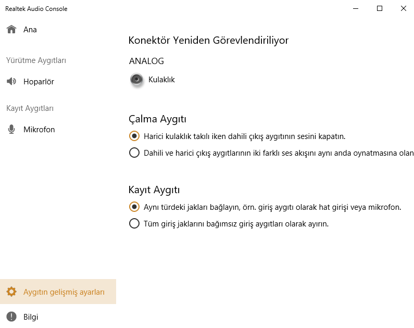Open the Bilgi page
The image size is (414, 328).
click(31, 317)
